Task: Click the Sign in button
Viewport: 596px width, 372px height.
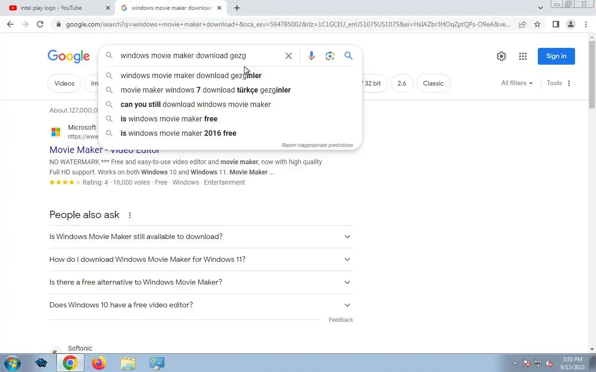Action: click(x=556, y=56)
